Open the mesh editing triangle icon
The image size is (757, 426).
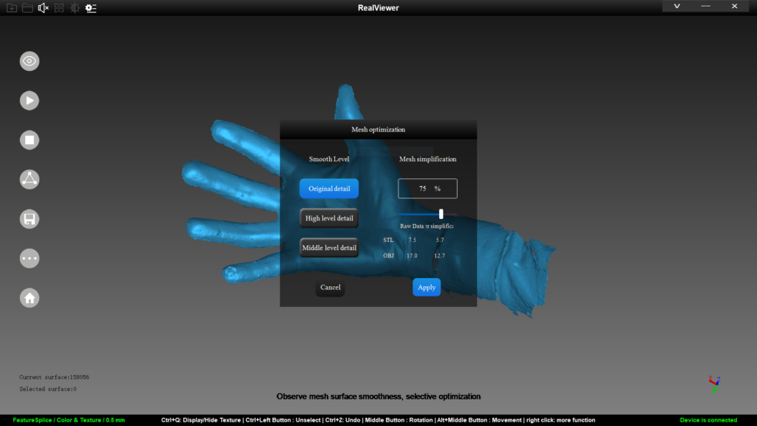(30, 179)
